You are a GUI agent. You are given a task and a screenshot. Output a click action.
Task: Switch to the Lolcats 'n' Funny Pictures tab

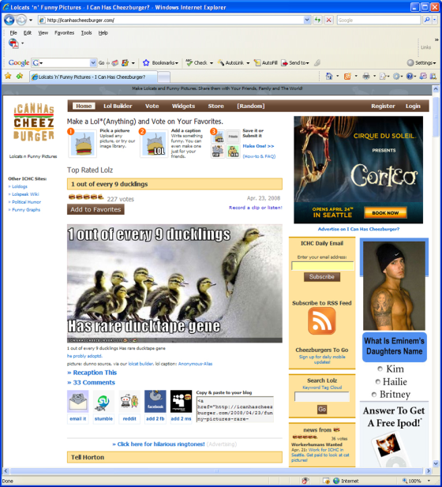(93, 77)
